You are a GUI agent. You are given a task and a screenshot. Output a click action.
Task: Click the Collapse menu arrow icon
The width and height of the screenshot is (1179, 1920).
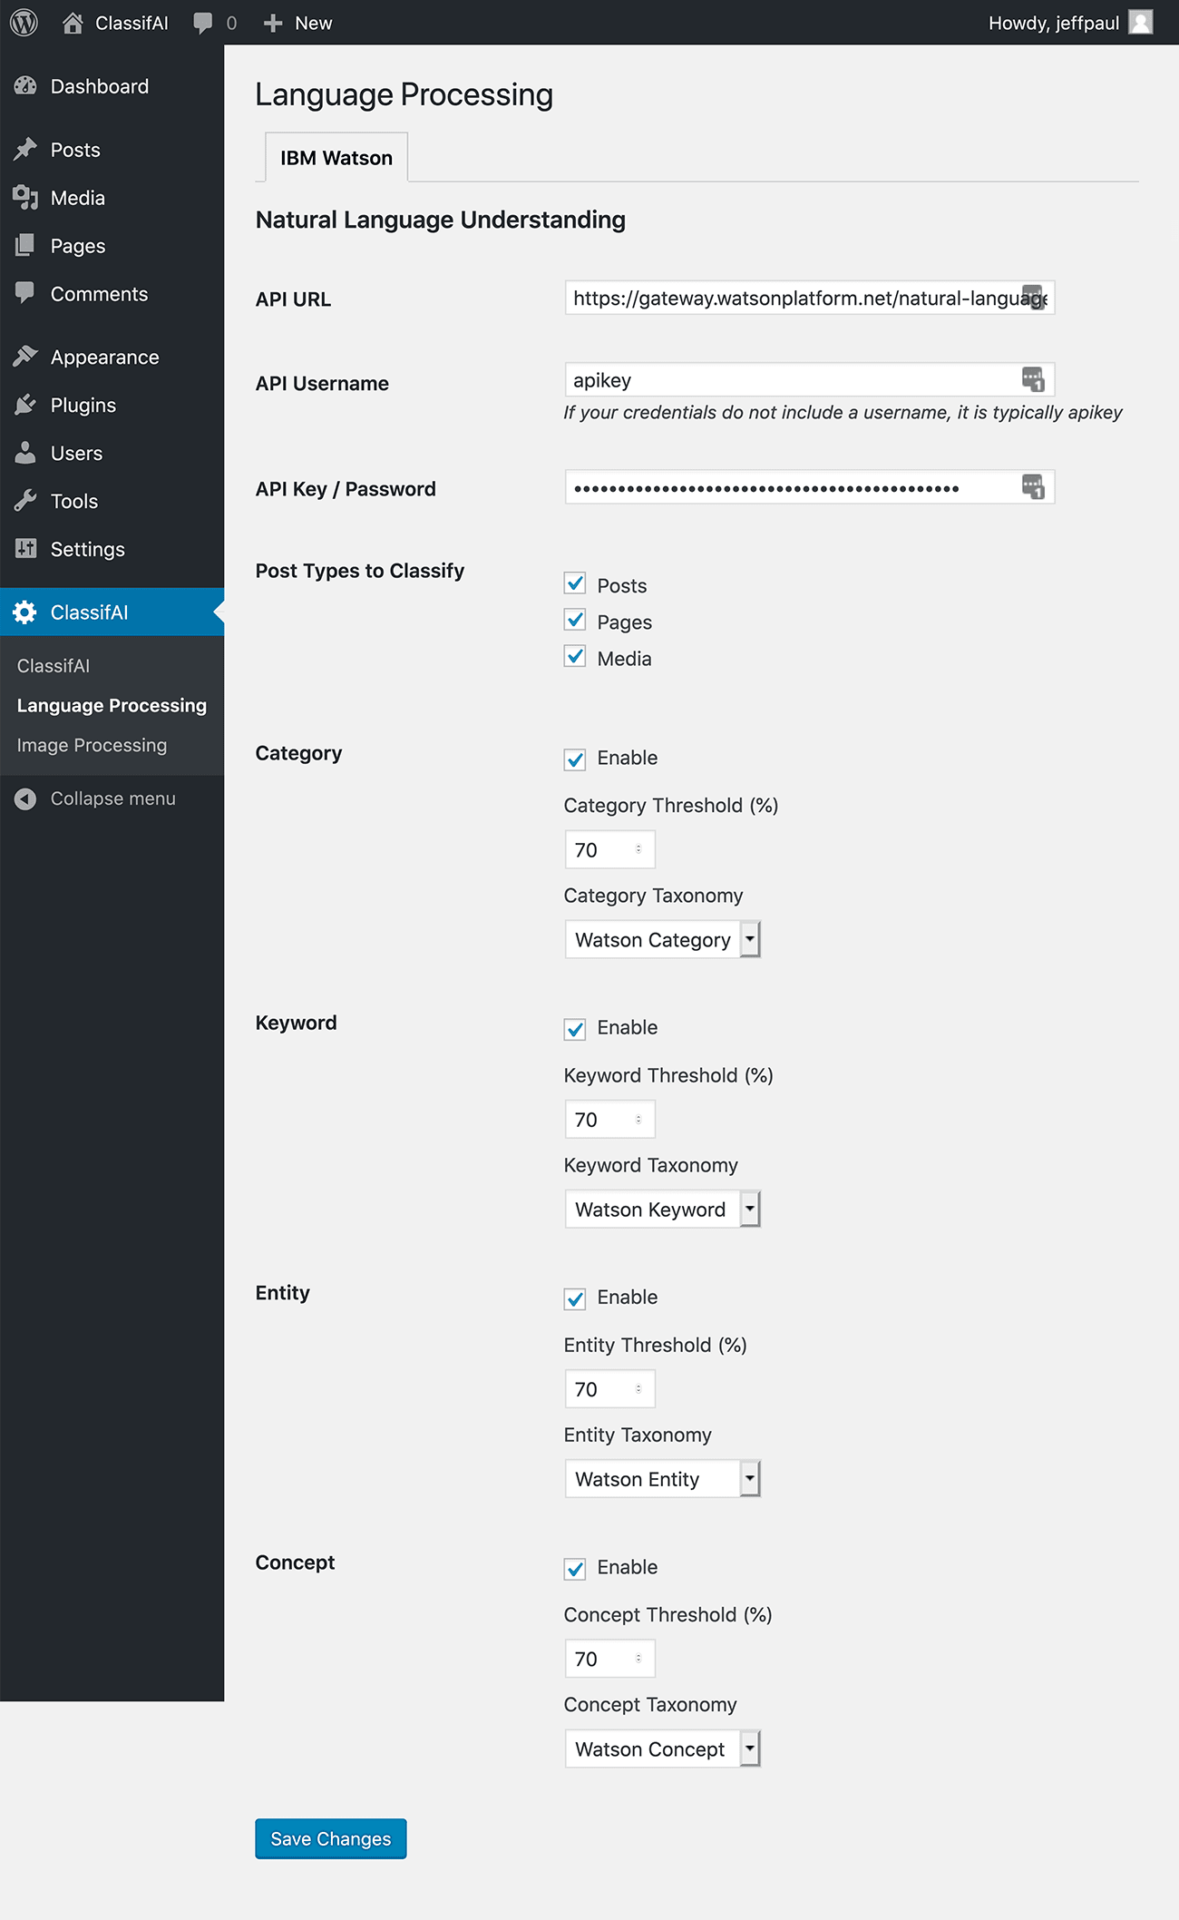tap(25, 798)
